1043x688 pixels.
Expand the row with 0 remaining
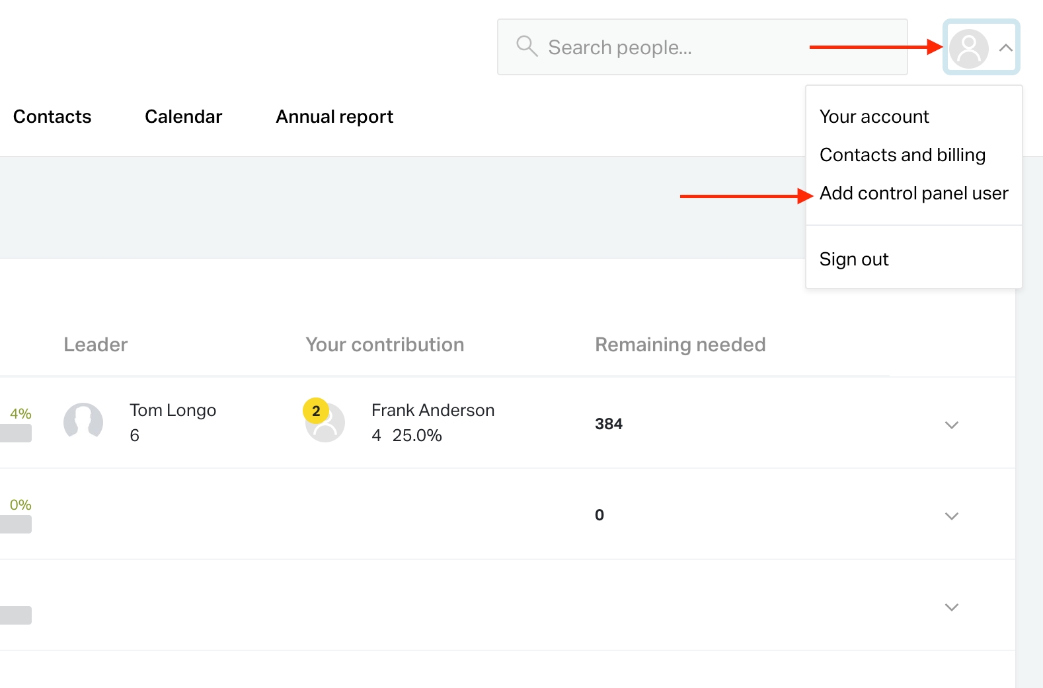click(951, 516)
